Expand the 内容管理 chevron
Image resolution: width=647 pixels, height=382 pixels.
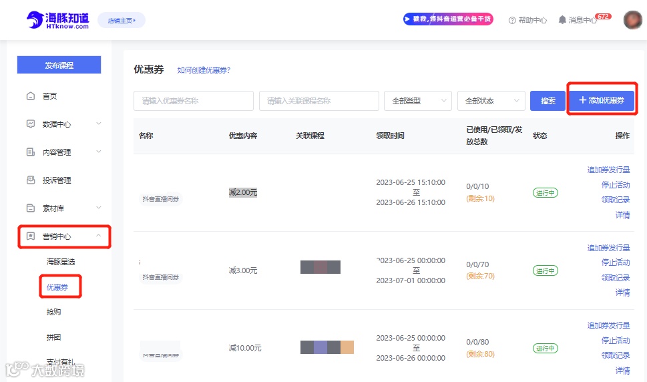[x=99, y=152]
